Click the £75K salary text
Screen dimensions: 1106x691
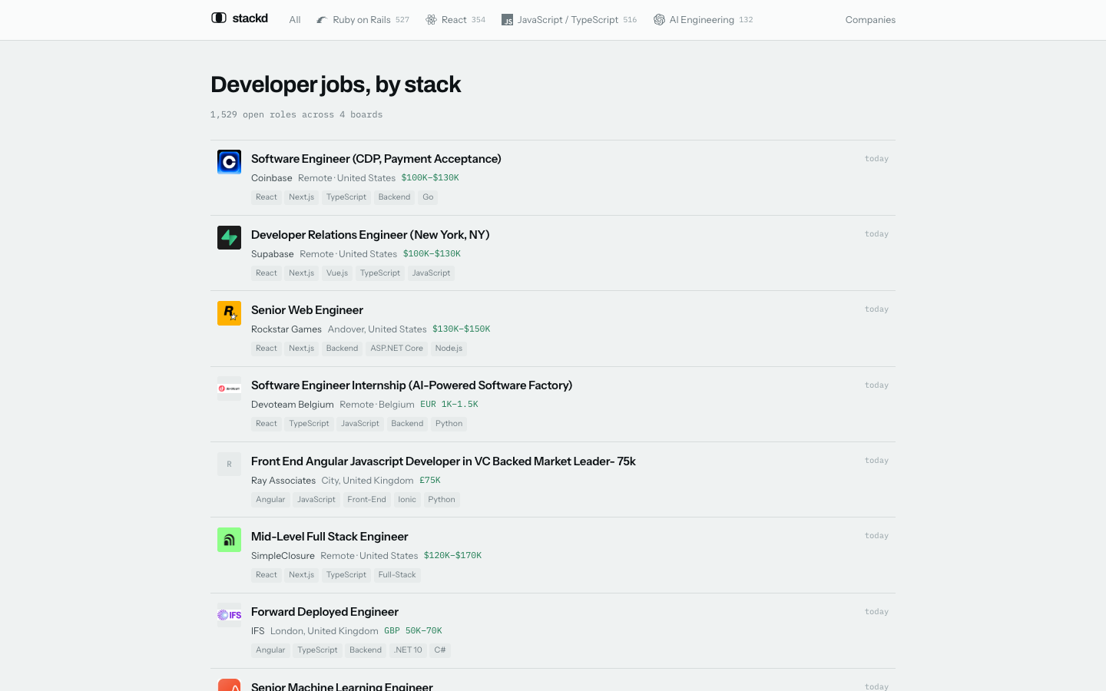click(430, 481)
